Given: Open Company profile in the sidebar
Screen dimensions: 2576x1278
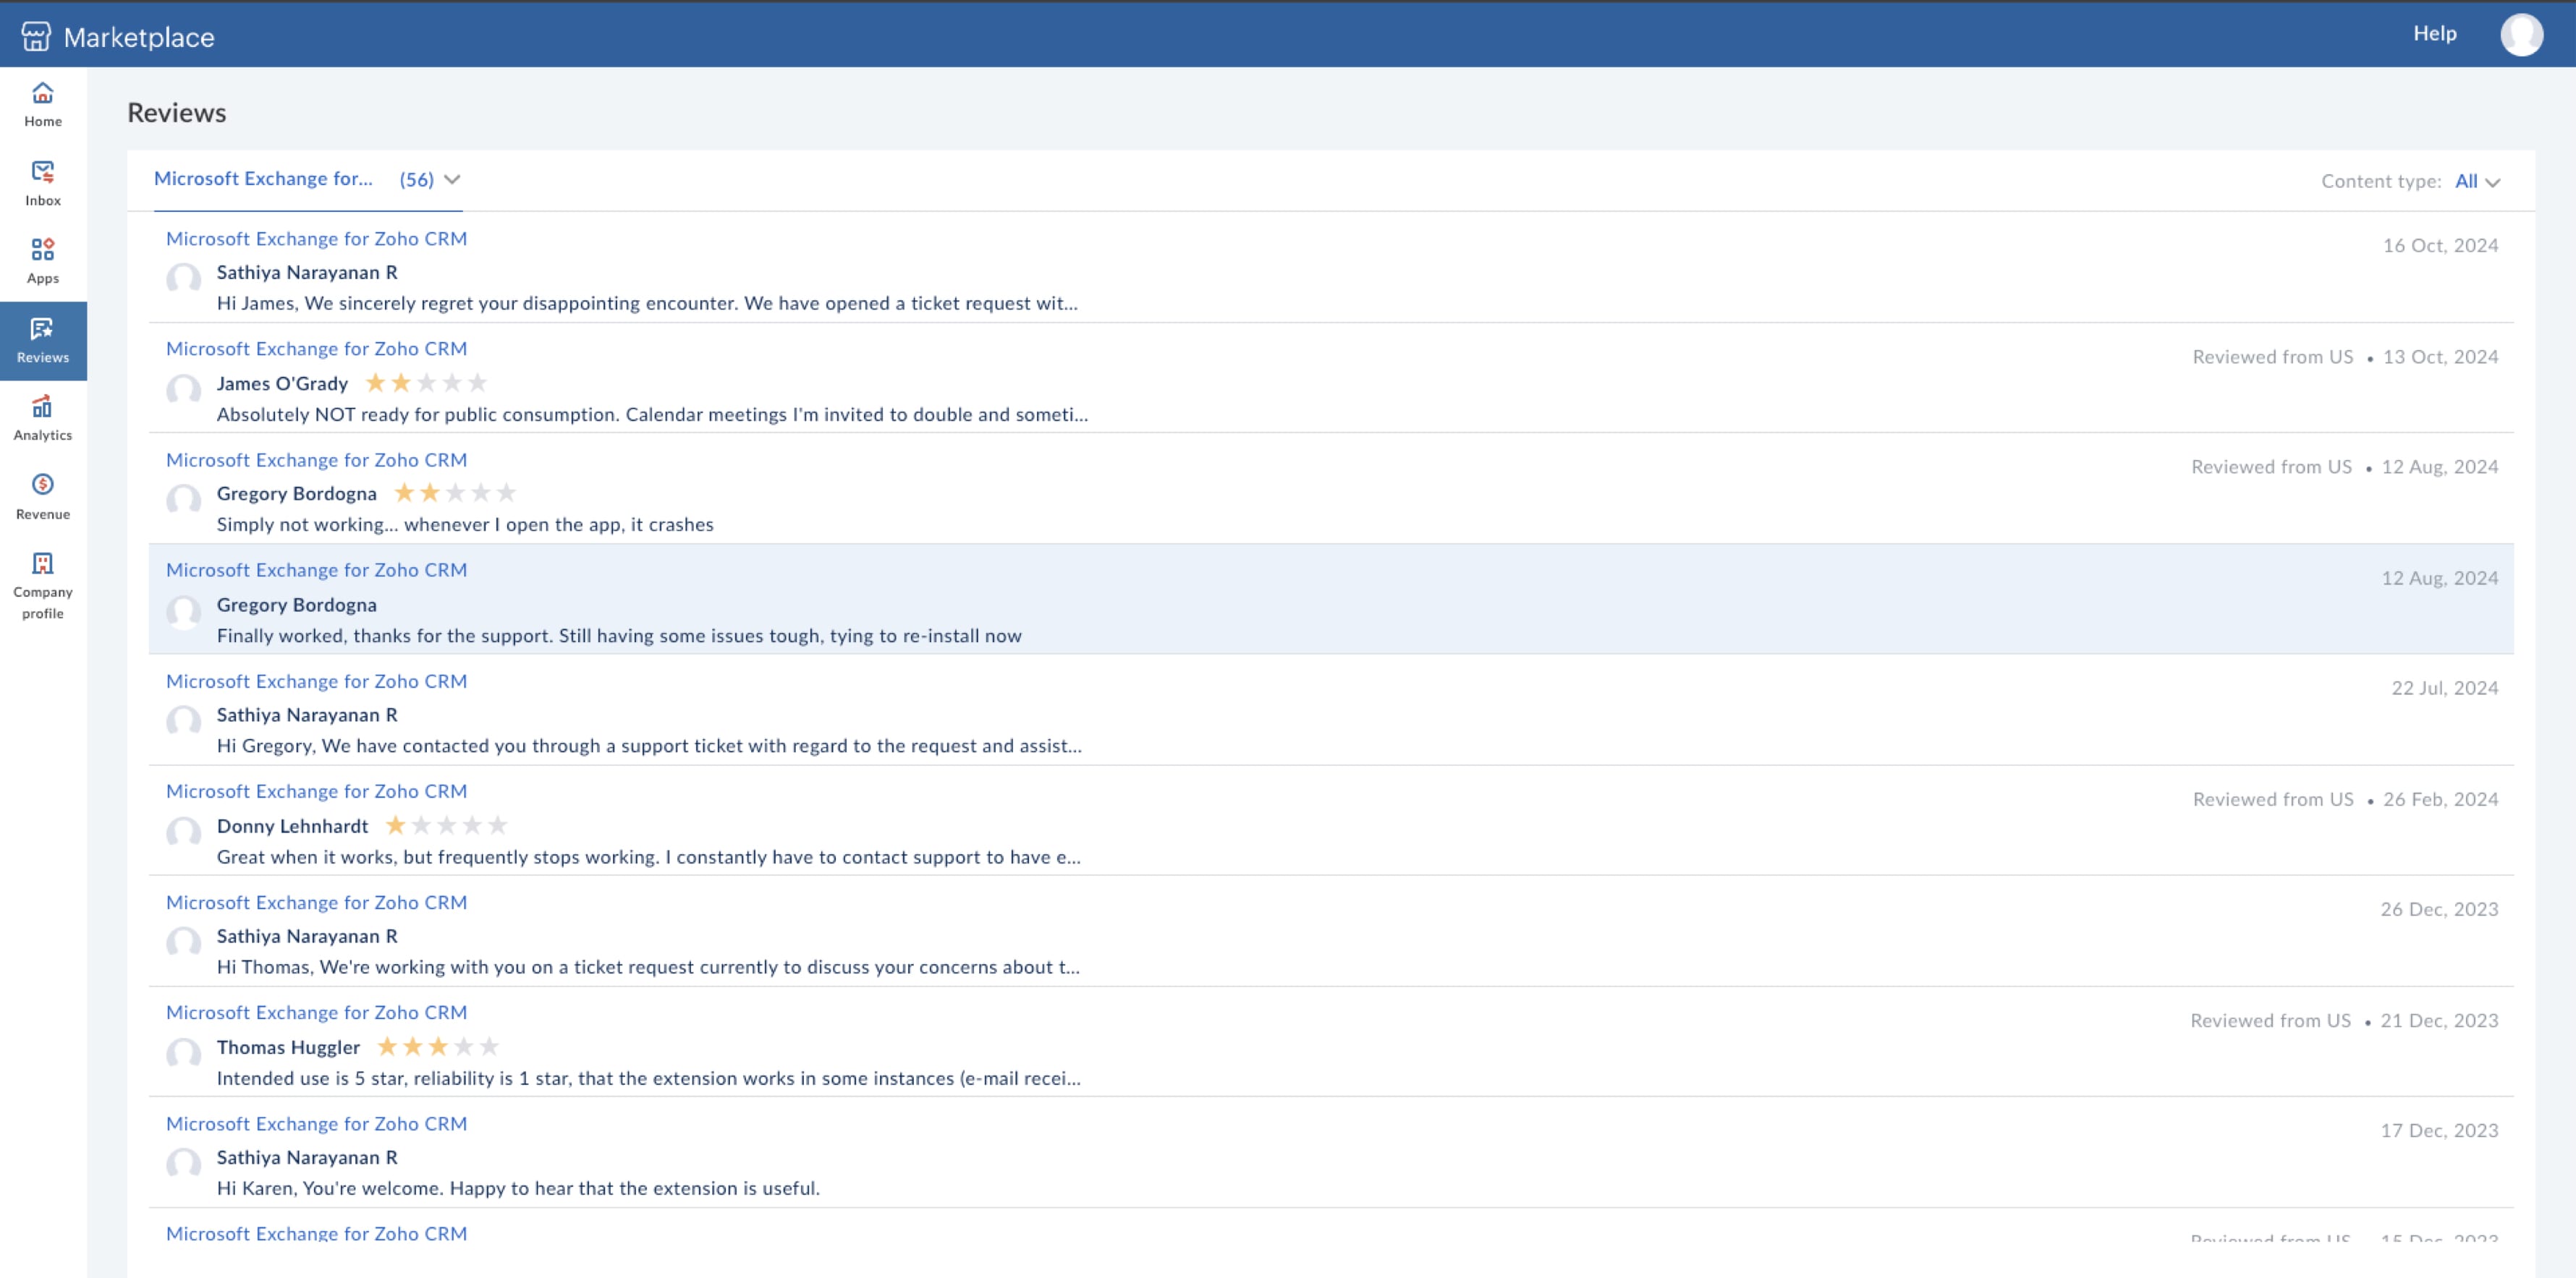Looking at the screenshot, I should (x=43, y=587).
